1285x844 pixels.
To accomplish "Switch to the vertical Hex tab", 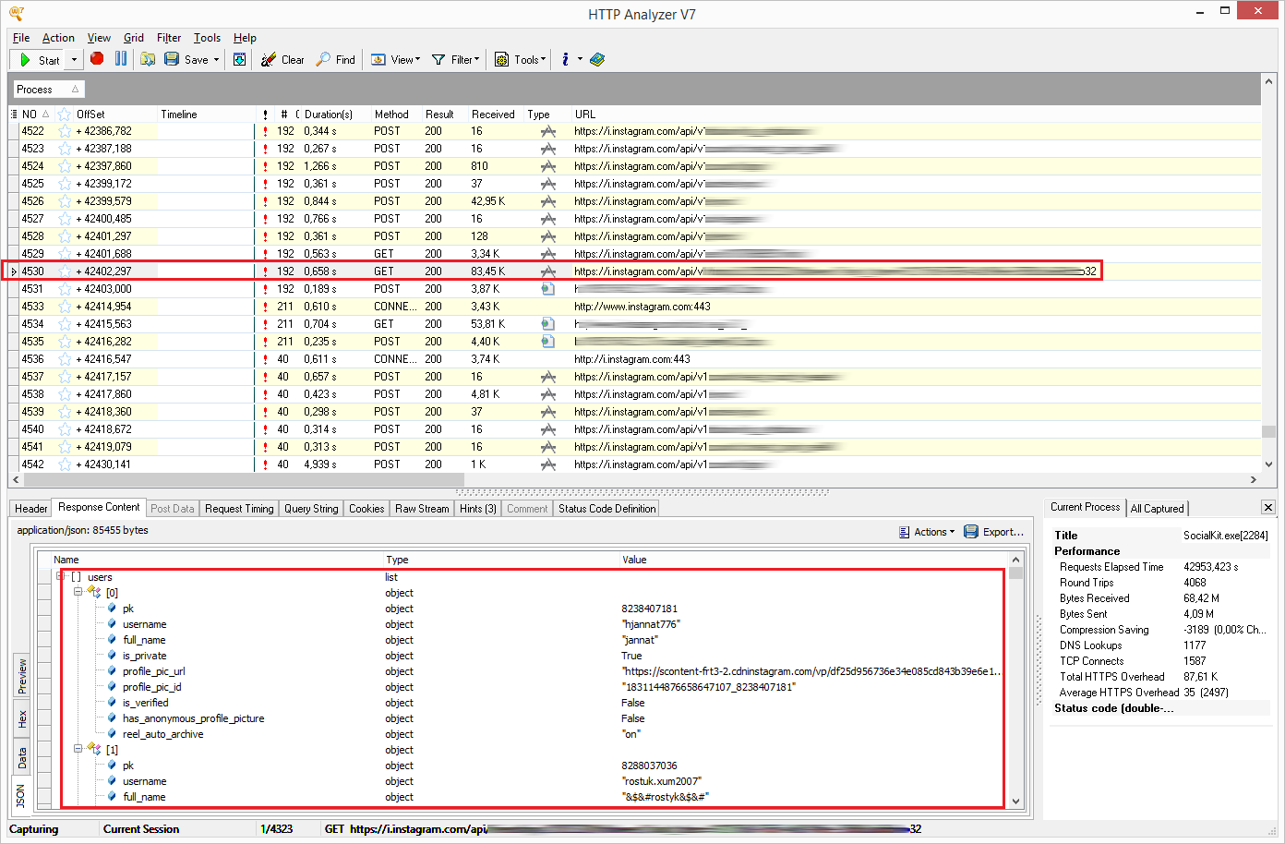I will [x=22, y=718].
